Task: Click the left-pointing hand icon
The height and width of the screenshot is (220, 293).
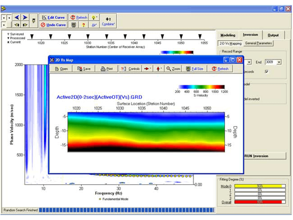Action: point(17,25)
